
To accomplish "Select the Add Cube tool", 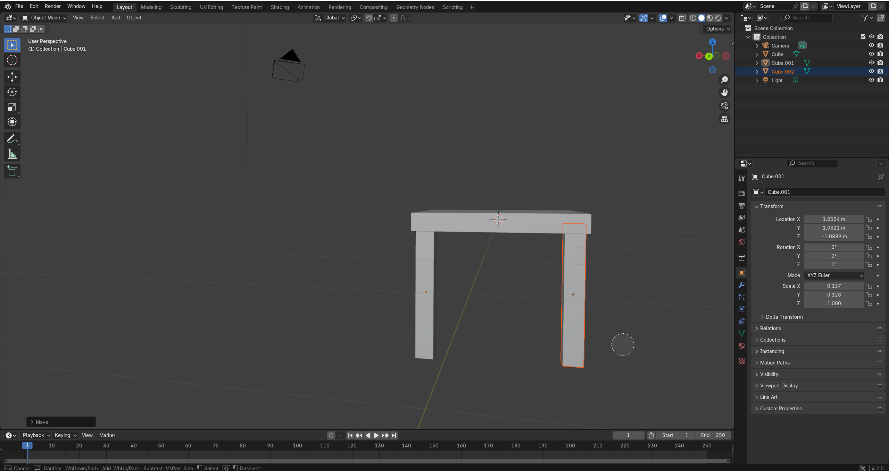I will tap(12, 171).
